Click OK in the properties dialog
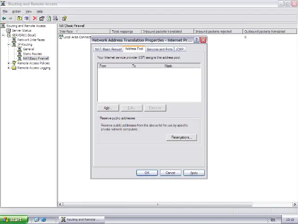298x224 pixels. tap(147, 173)
